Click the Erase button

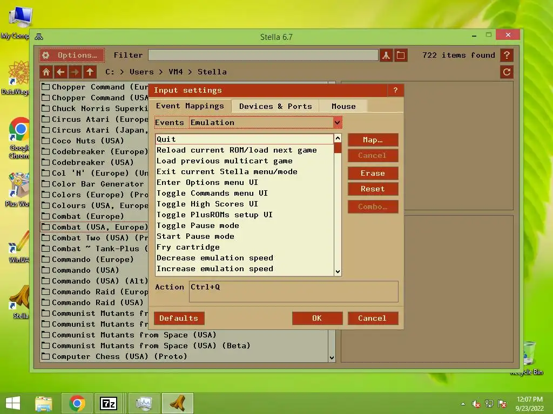click(373, 173)
